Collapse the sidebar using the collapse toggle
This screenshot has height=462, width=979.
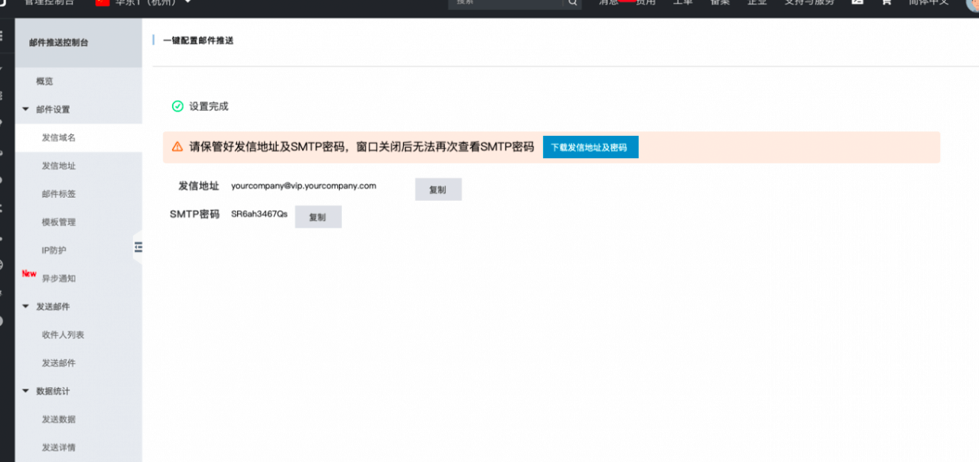click(138, 247)
